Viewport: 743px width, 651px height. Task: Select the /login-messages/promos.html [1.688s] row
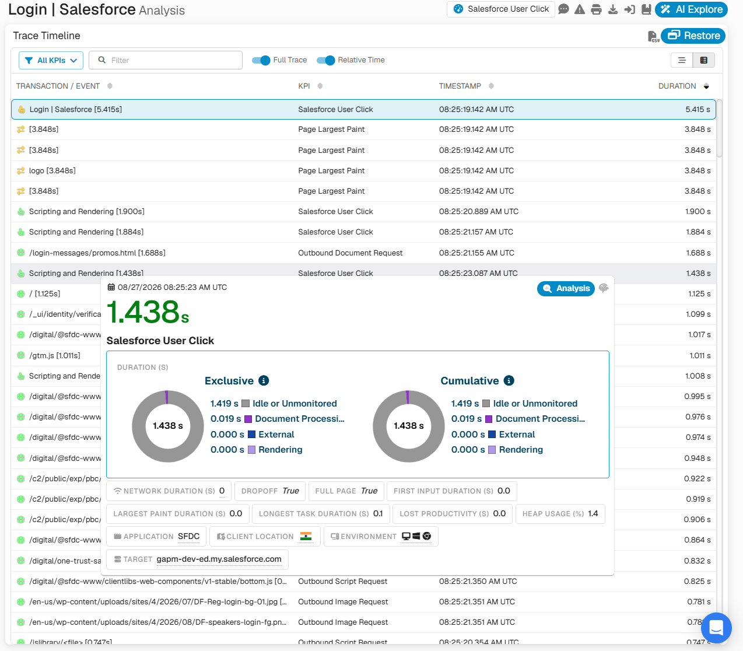363,253
